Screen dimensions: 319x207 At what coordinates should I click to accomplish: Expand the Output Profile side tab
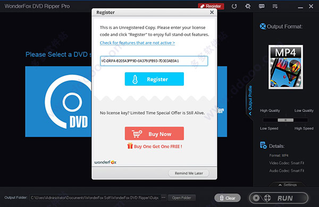click(250, 100)
